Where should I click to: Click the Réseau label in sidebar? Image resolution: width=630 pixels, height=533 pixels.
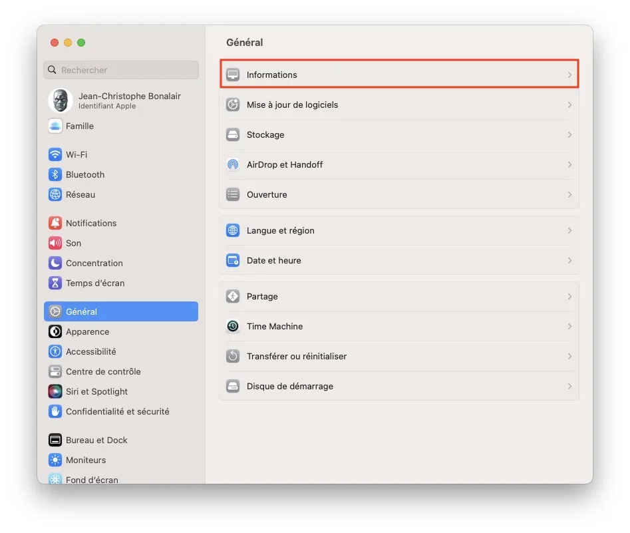80,194
